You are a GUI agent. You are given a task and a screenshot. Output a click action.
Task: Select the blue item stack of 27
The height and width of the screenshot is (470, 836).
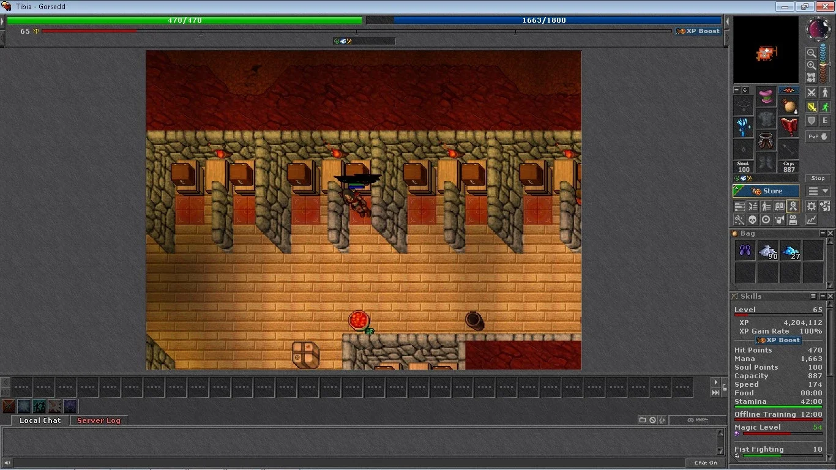coord(790,250)
